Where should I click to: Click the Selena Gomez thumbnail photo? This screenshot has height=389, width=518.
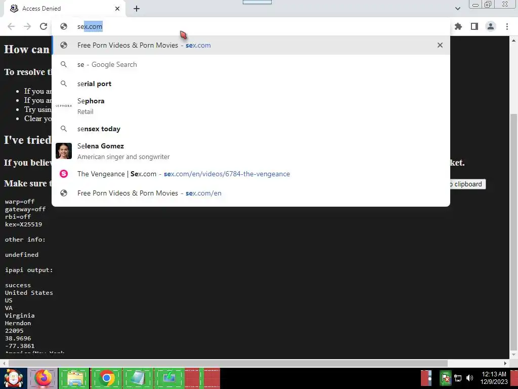pyautogui.click(x=64, y=151)
